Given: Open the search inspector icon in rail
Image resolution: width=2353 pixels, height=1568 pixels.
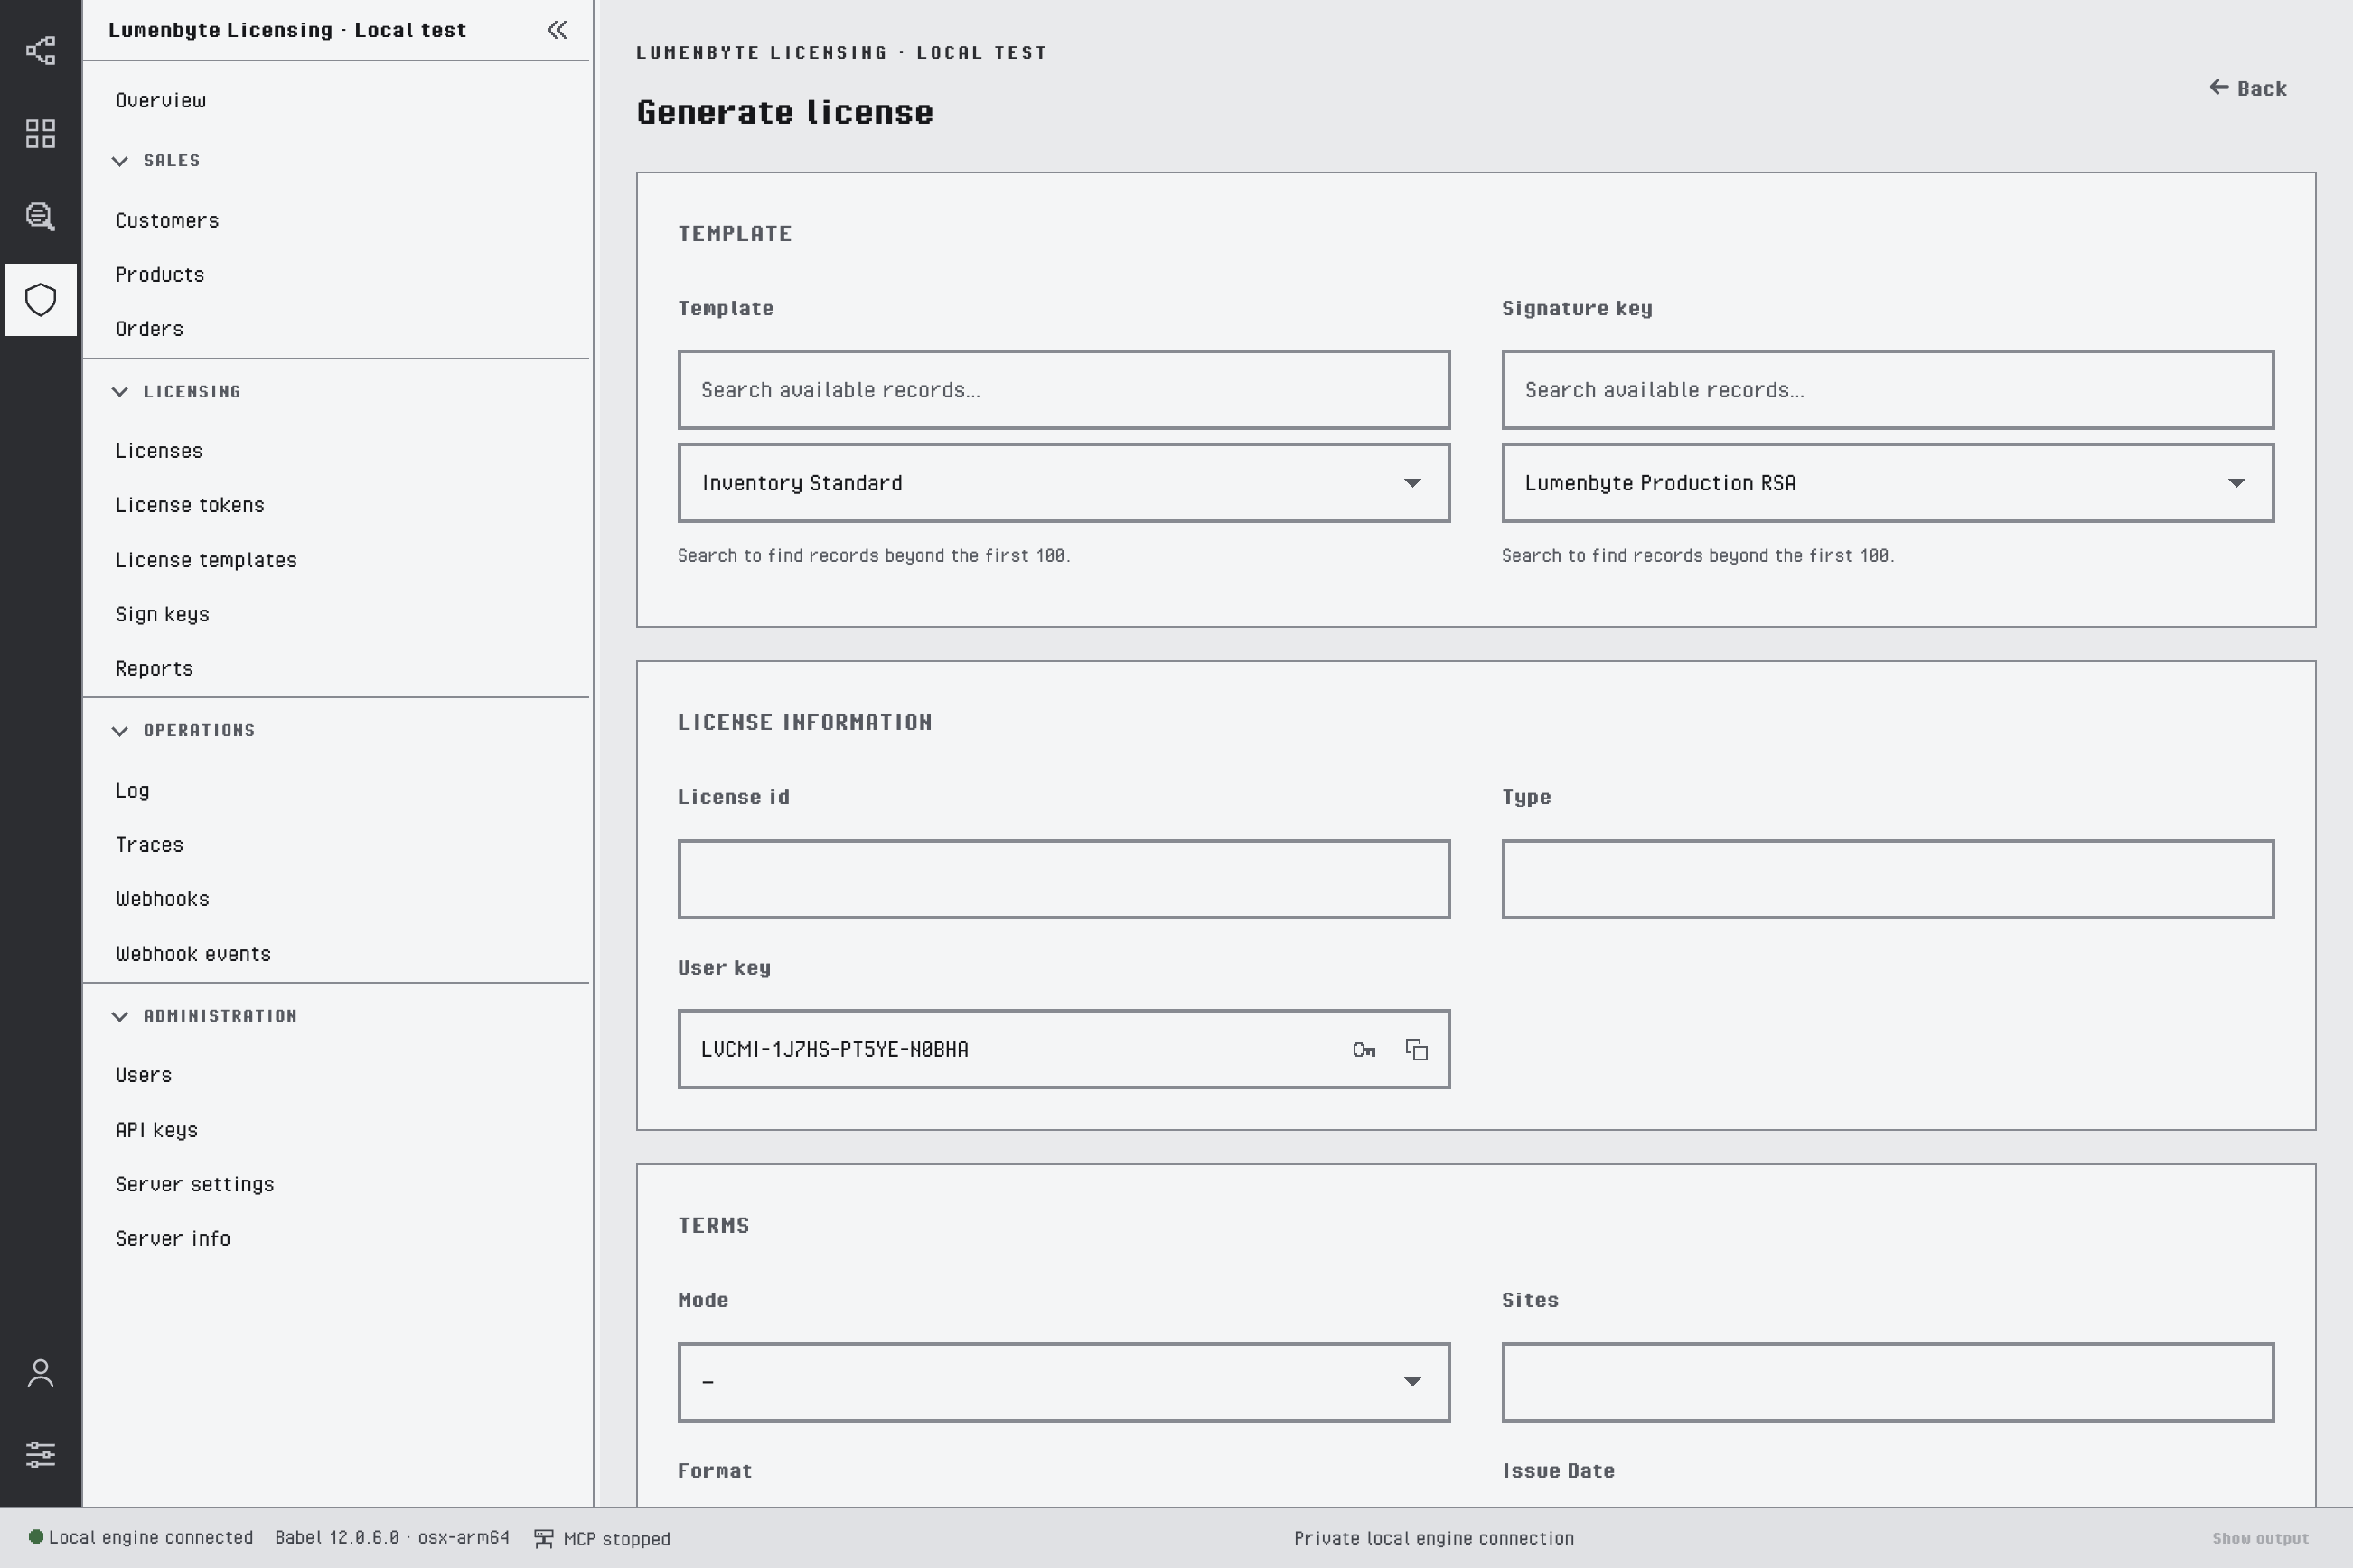Looking at the screenshot, I should (40, 216).
